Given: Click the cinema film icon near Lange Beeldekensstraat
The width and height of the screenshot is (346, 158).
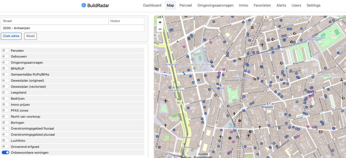Looking at the screenshot, I should 321,132.
